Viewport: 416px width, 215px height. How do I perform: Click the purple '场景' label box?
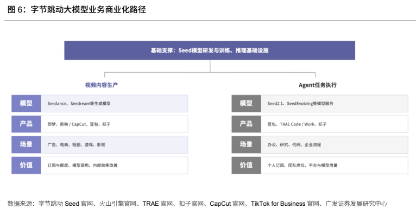(x=26, y=145)
